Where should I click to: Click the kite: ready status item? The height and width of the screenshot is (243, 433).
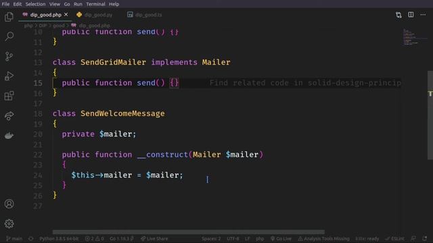tap(367, 238)
